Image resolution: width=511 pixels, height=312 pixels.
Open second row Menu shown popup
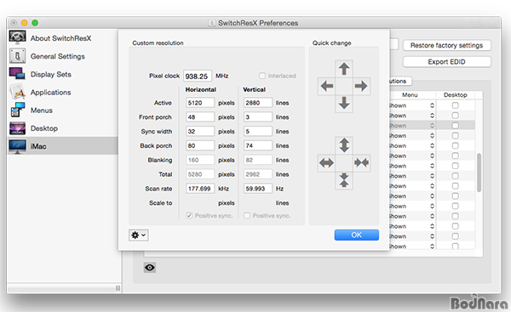click(412, 116)
